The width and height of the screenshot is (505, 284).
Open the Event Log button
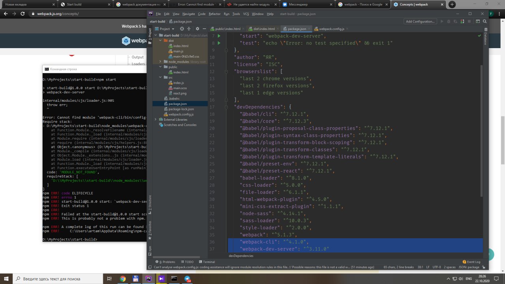click(x=471, y=262)
